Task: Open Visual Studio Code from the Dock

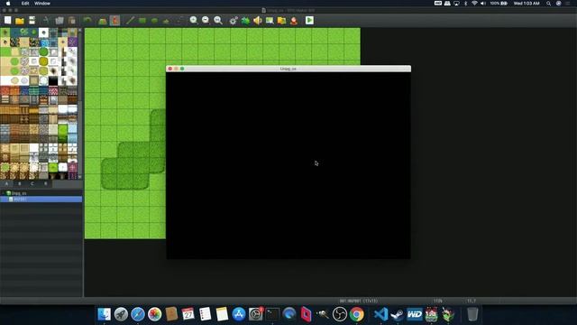Action: coord(380,314)
